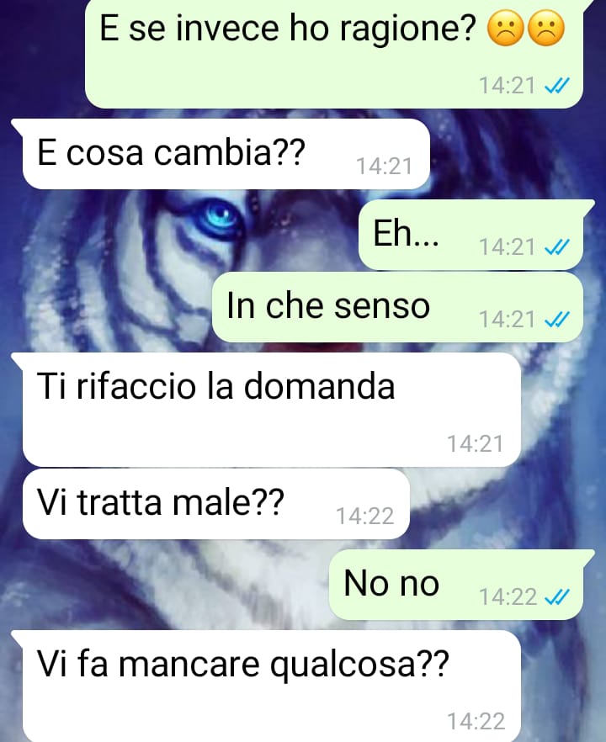Tap the 'In che senso' message
The width and height of the screenshot is (606, 742).
397,307
